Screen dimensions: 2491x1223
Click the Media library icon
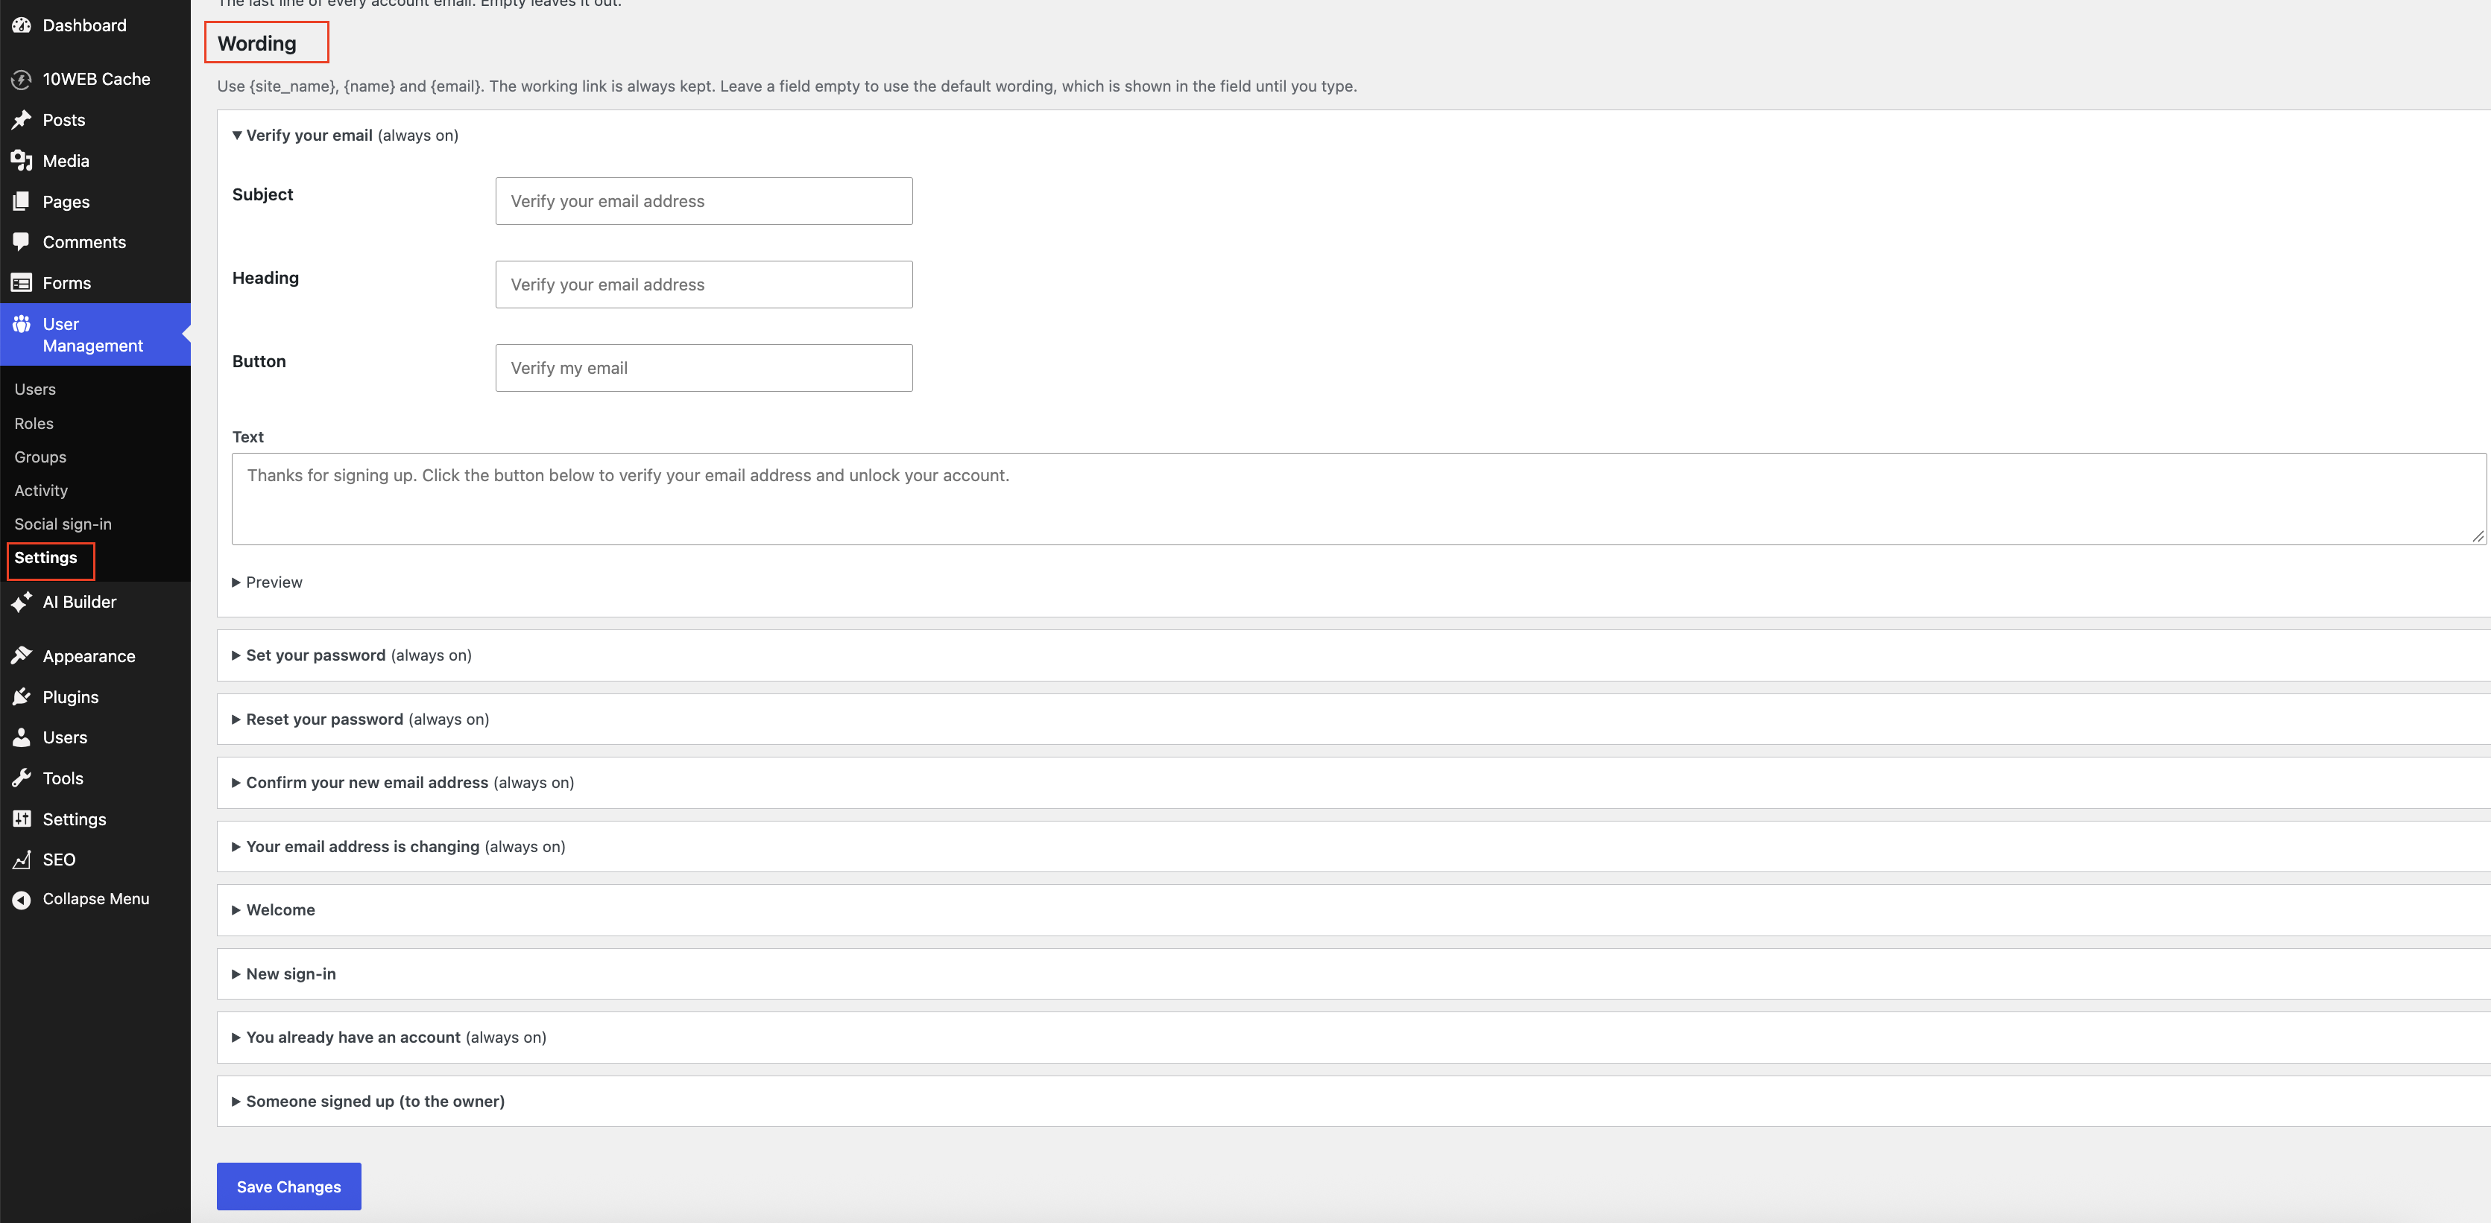[22, 160]
